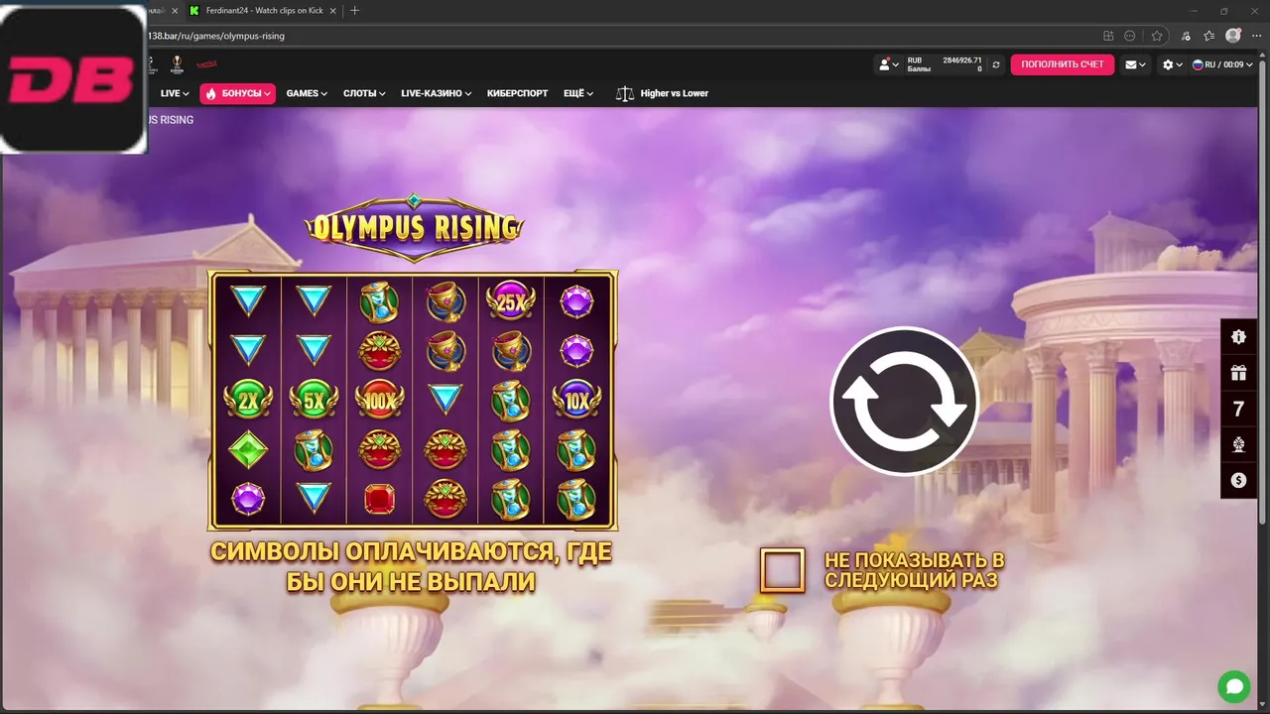Click the 25X purple multiplier symbol

point(511,301)
